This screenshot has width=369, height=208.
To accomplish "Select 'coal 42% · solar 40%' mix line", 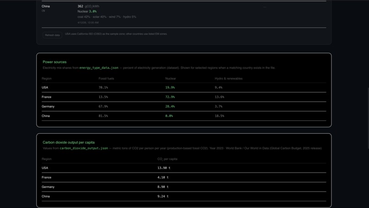I will pyautogui.click(x=107, y=17).
